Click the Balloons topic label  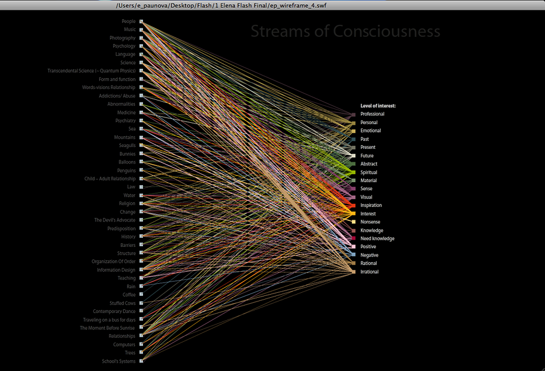(127, 162)
